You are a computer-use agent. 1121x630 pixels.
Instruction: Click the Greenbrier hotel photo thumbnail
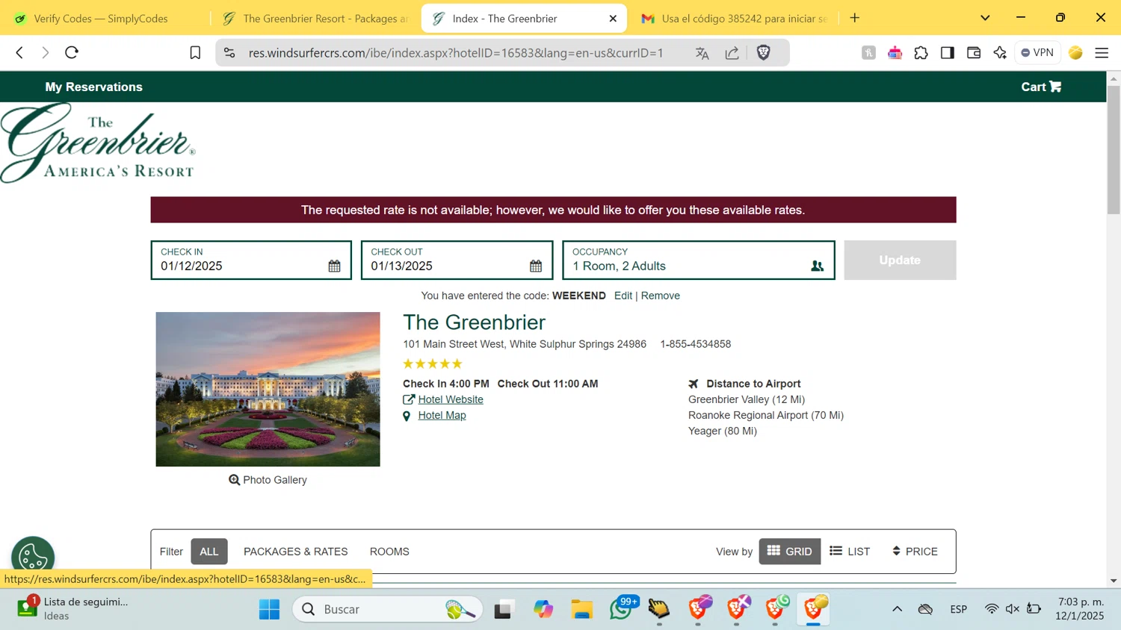click(268, 389)
